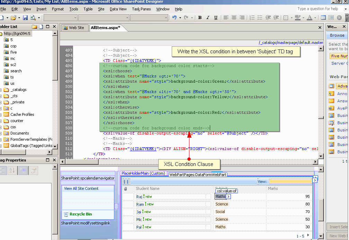This screenshot has height=240, width=349.
Task: Click the 'Type a question for help' box
Action: click(x=317, y=9)
